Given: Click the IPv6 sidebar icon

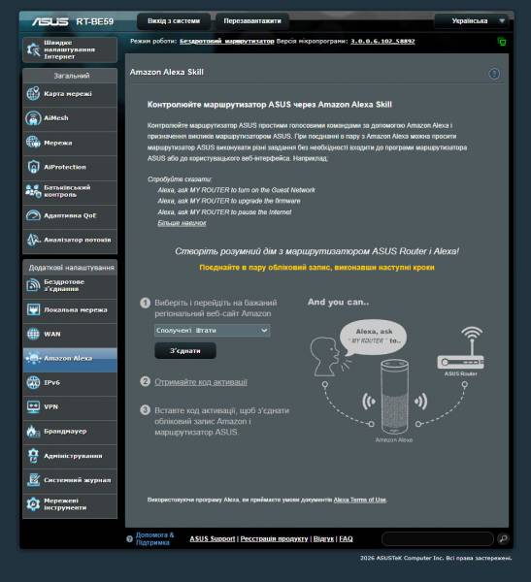Looking at the screenshot, I should tap(33, 382).
